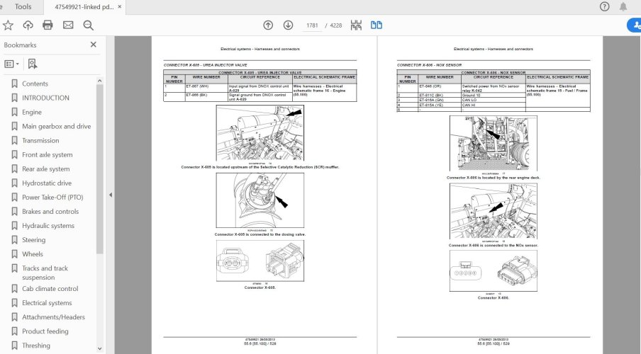The width and height of the screenshot is (641, 354).
Task: Open the Product feeding bookmark
Action: (x=45, y=331)
